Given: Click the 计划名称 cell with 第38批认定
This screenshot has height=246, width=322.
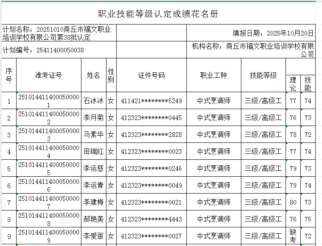Looking at the screenshot, I should 57,33.
